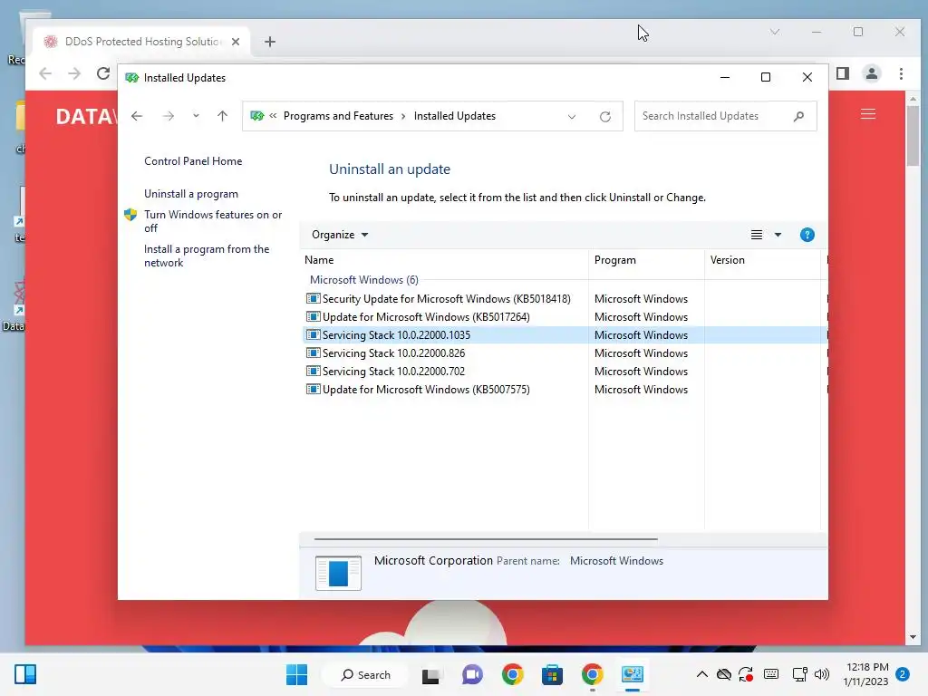Click the update thumbnail in details pane
The width and height of the screenshot is (928, 696).
pyautogui.click(x=338, y=573)
